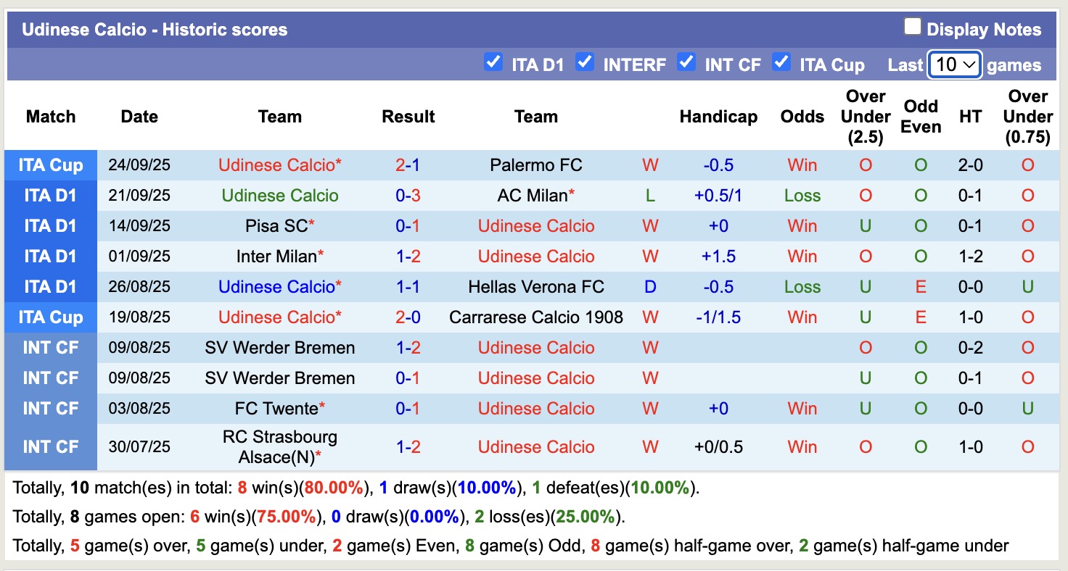The height and width of the screenshot is (571, 1068).
Task: Toggle the INT CF filter checkbox
Action: coord(686,62)
